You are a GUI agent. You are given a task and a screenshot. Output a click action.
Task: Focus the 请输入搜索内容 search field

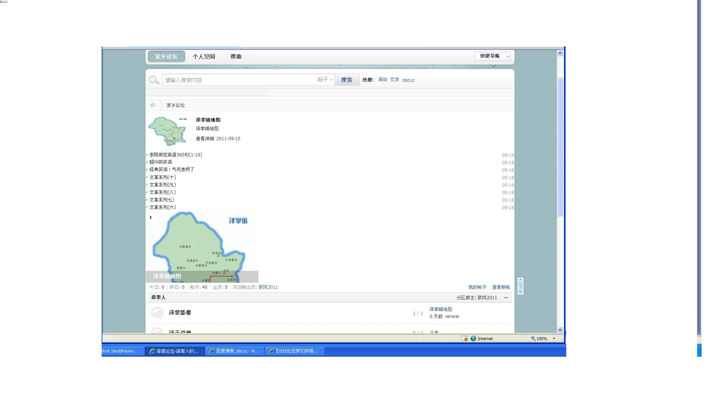[239, 80]
